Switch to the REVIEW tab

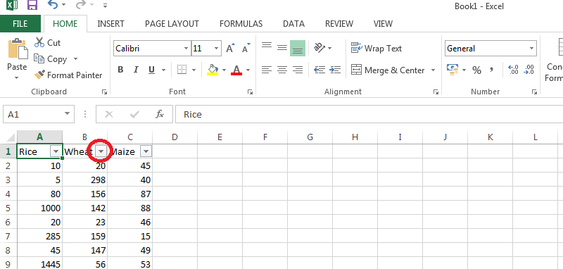(339, 24)
